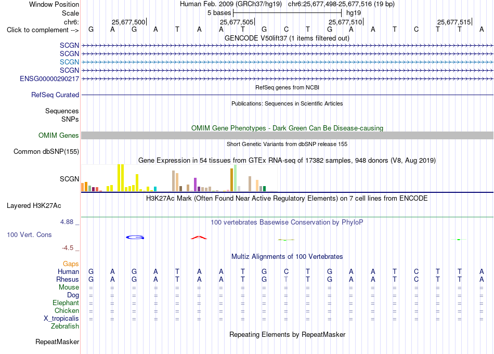
Task: Select the Dog alignment row label
Action: pyautogui.click(x=73, y=295)
